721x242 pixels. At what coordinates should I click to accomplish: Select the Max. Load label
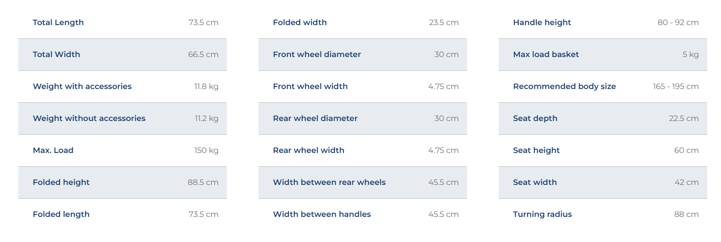(53, 151)
